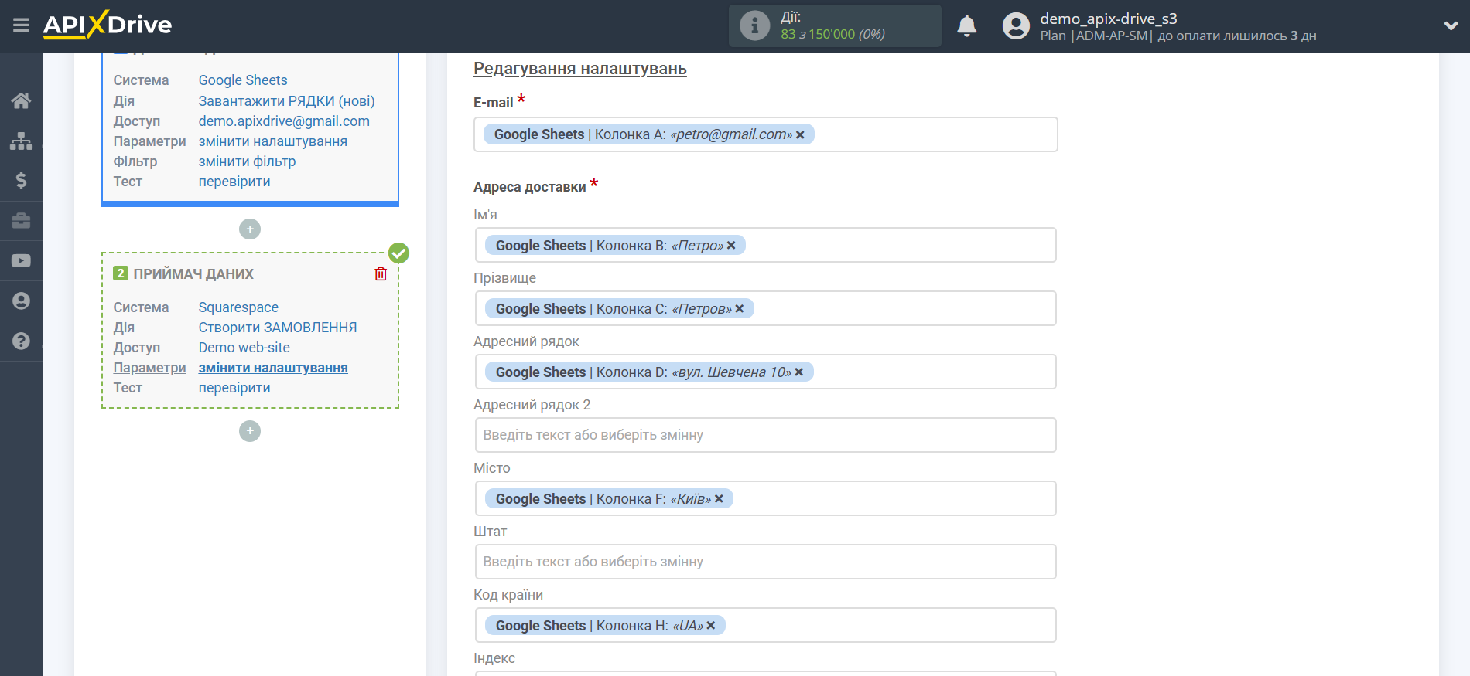Viewport: 1470px width, 676px height.
Task: Click source перевірити test link
Action: point(234,182)
